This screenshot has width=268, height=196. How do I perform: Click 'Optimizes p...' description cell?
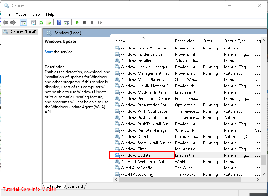tap(187, 105)
